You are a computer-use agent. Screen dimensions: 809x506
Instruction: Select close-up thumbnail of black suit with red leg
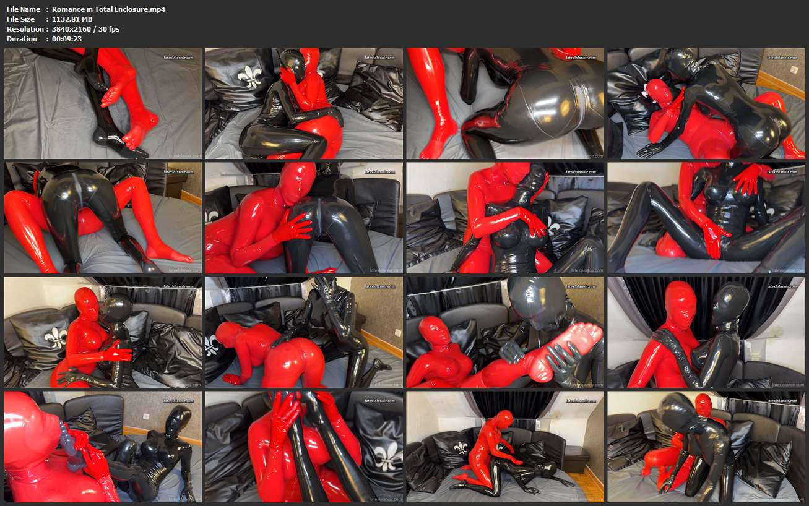pyautogui.click(x=505, y=103)
